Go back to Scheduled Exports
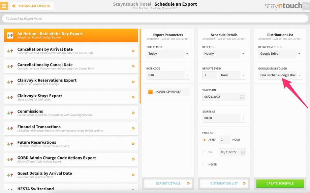 (x=32, y=6)
